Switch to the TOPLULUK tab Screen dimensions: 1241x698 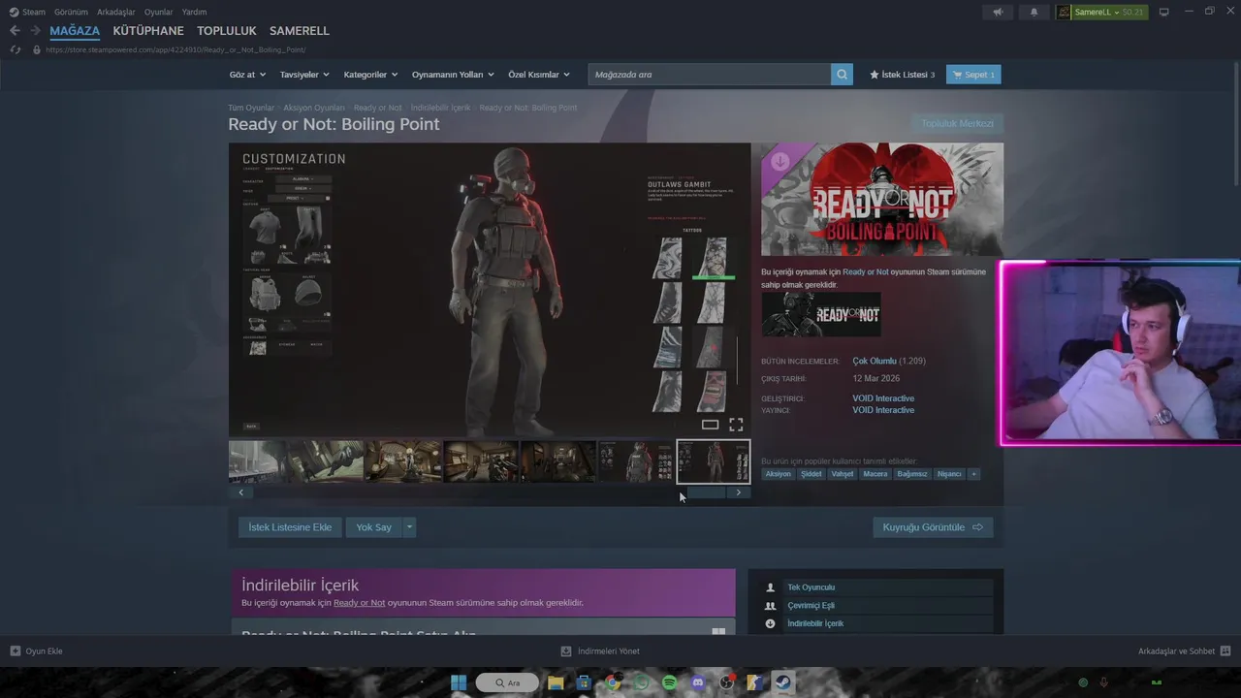[x=227, y=31]
